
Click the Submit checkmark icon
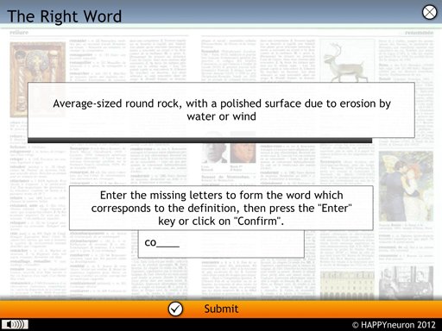pos(175,309)
